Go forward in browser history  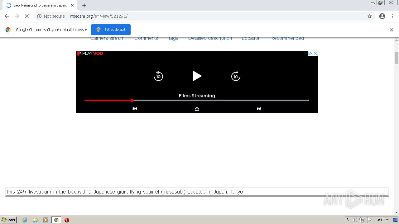(17, 16)
